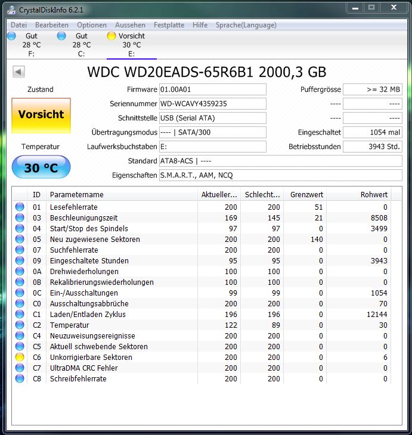Click the yellow status orb for drive E:
The image size is (412, 435).
(111, 36)
